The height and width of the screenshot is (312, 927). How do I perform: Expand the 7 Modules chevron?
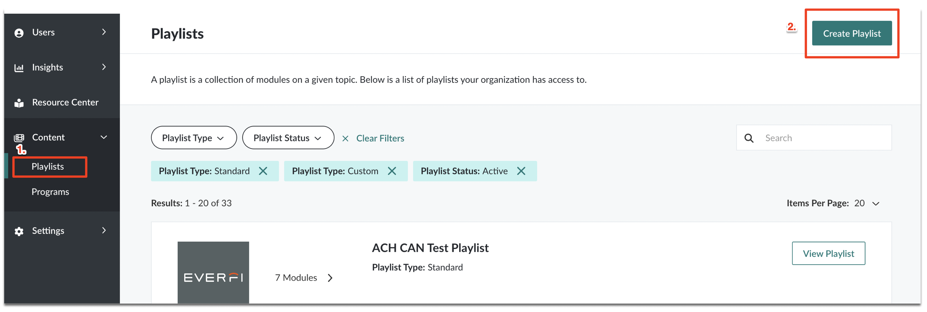330,278
